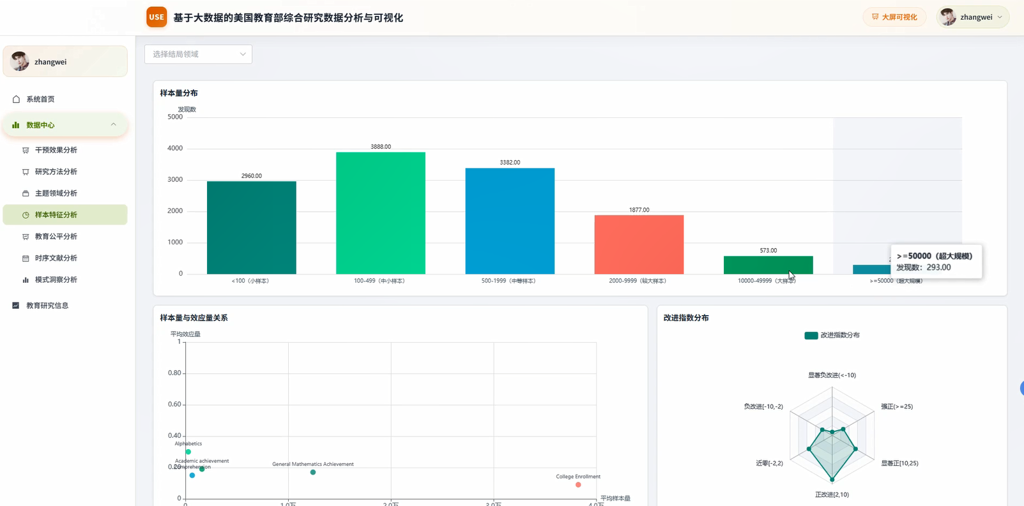
Task: Click the 100-499 bright green bar
Action: [381, 213]
